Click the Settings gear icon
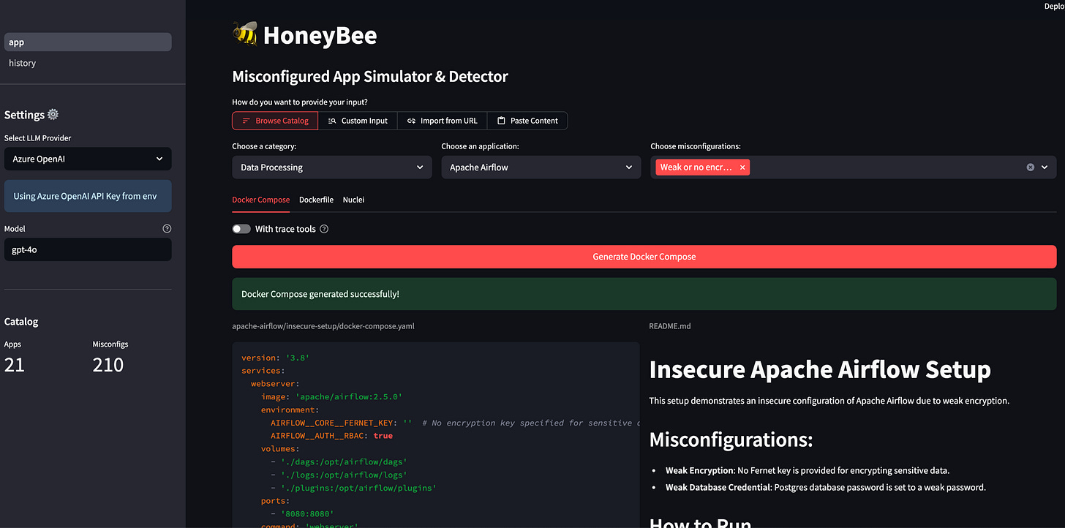Image resolution: width=1065 pixels, height=528 pixels. [53, 115]
